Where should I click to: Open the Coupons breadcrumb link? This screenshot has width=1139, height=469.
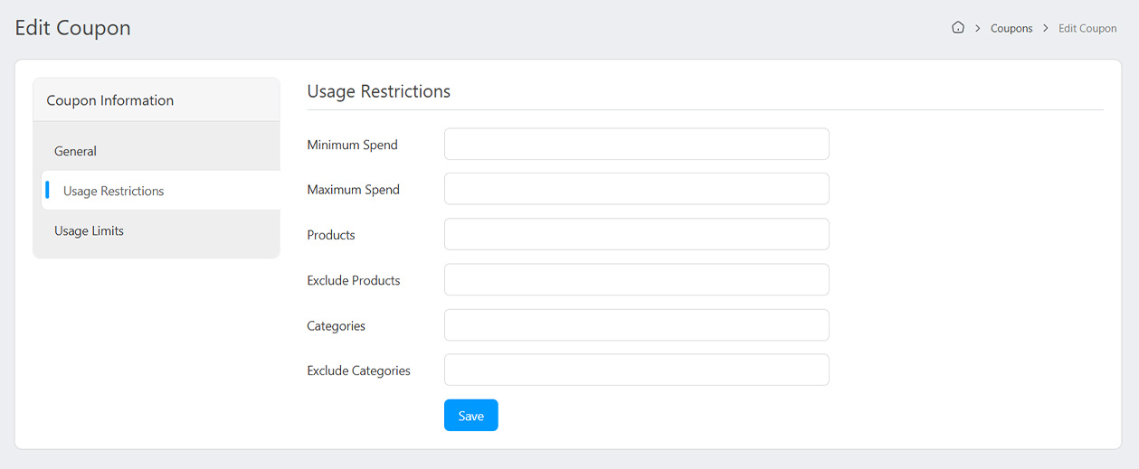(x=1011, y=28)
